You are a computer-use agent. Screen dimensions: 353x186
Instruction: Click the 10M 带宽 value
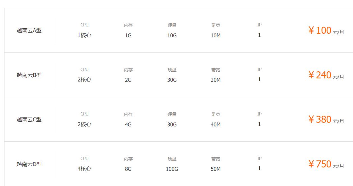pyautogui.click(x=216, y=36)
